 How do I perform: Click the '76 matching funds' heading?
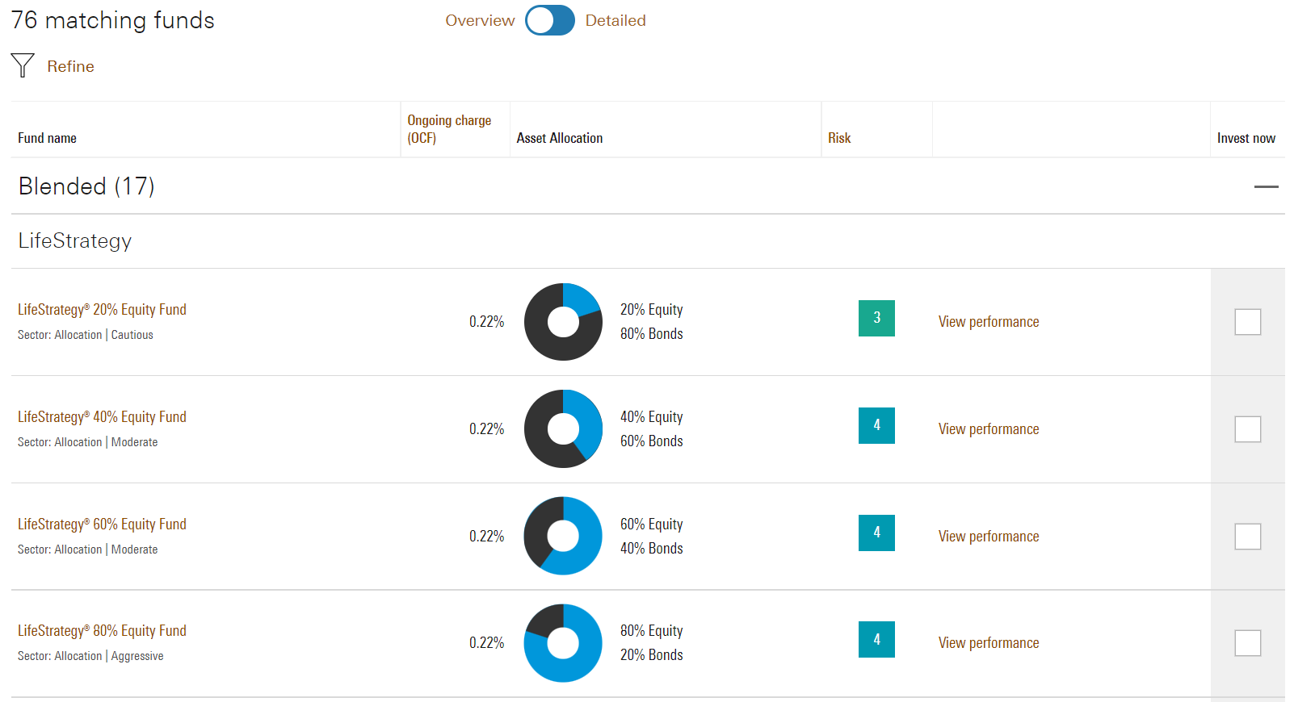tap(113, 20)
